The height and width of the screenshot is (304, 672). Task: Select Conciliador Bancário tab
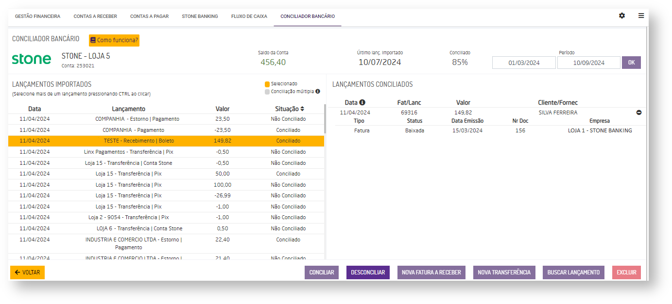[308, 16]
